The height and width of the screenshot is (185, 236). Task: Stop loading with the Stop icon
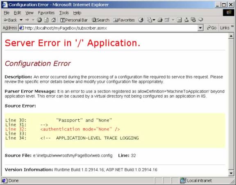click(x=39, y=20)
